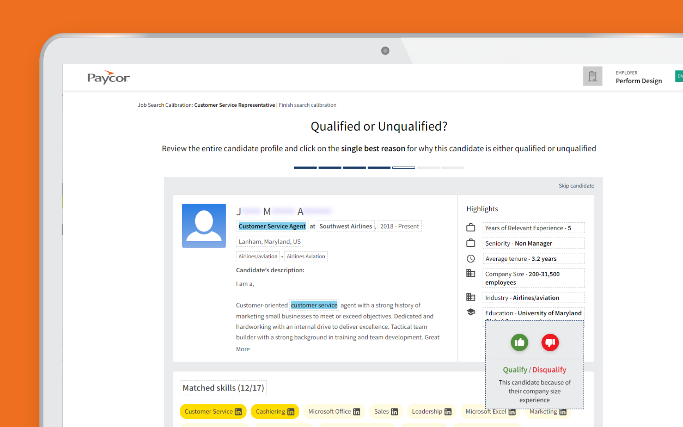
Task: Choose Industry - Airlines/aviation highlight
Action: pos(534,298)
